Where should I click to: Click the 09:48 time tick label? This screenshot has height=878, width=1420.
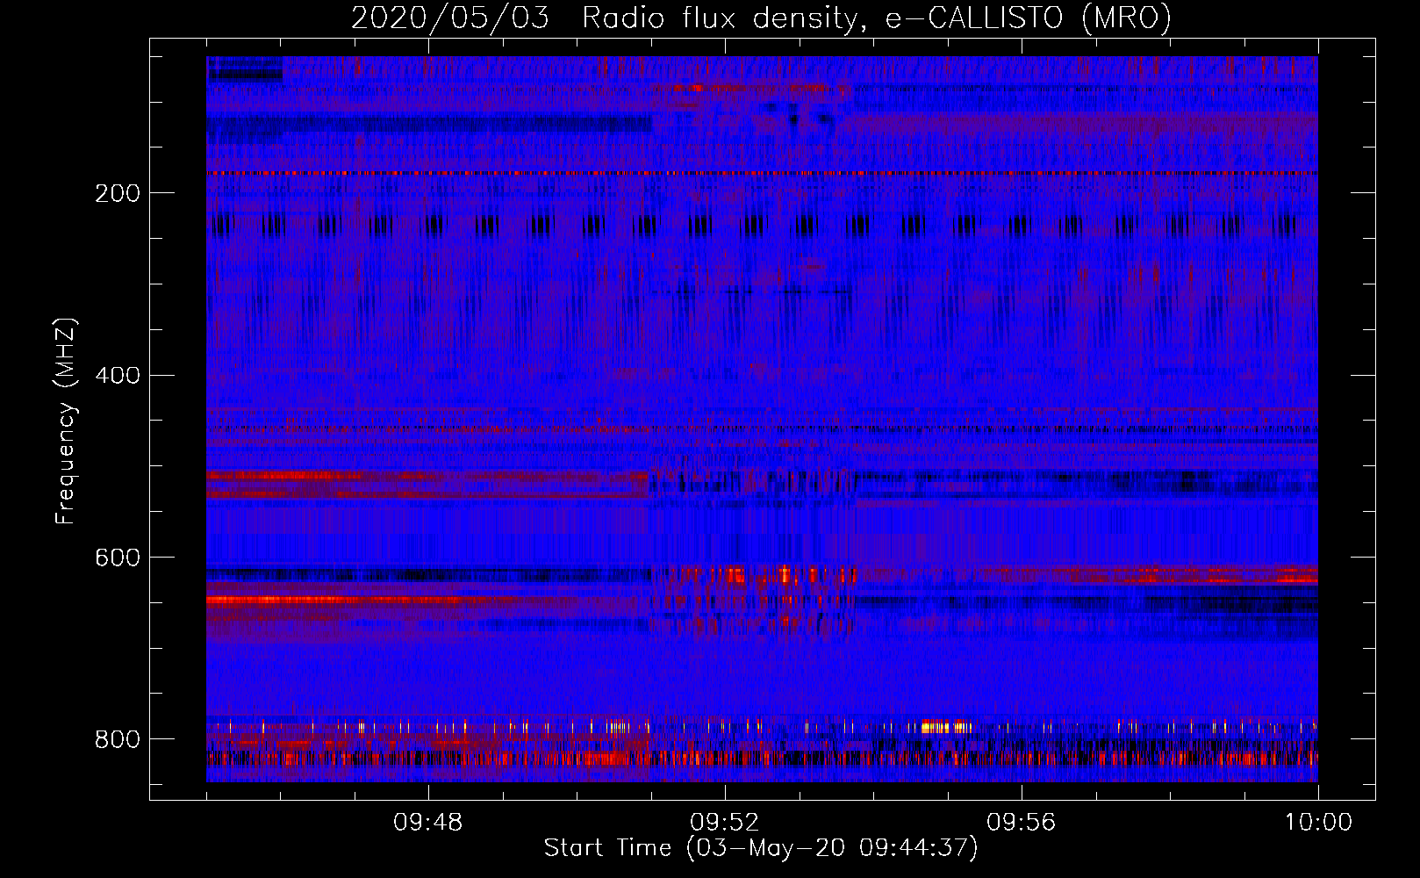428,823
